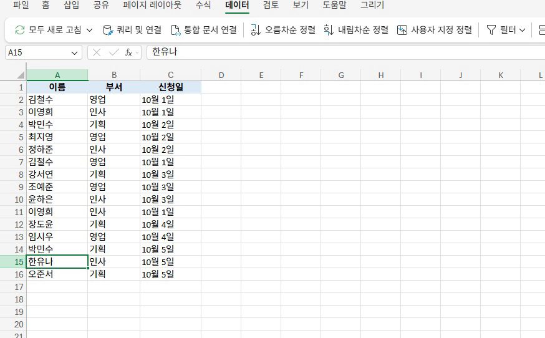The width and height of the screenshot is (545, 338).
Task: Click the 모두 새로 고침 refresh icon
Action: (20, 30)
